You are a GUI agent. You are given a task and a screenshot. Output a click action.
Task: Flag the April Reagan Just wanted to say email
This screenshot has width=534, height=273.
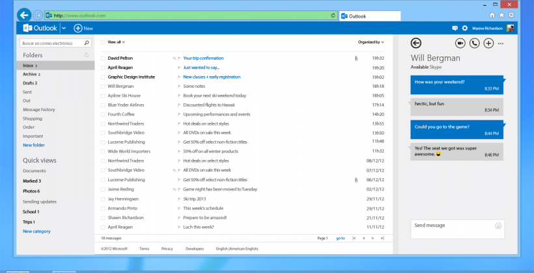click(x=179, y=68)
